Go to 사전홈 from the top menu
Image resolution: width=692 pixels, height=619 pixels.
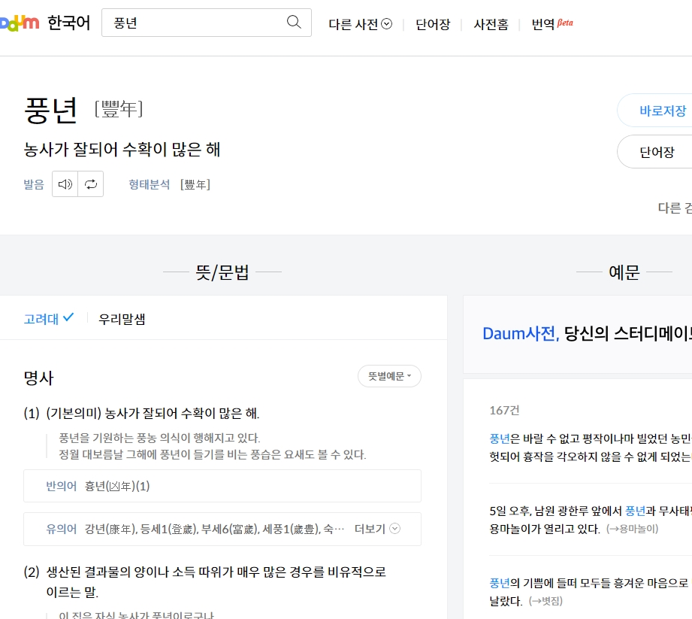point(490,23)
